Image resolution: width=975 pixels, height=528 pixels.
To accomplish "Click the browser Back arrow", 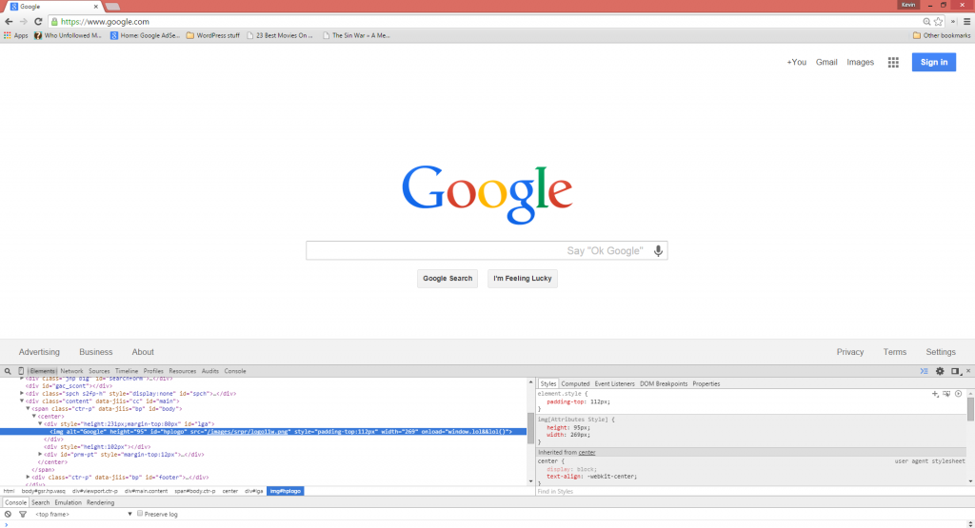I will click(9, 22).
